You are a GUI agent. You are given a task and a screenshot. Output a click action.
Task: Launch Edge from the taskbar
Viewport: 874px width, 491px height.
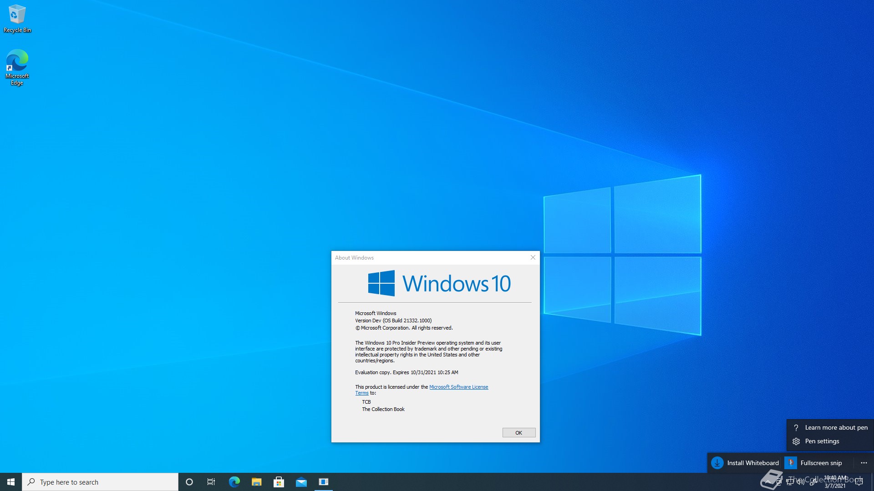coord(234,482)
